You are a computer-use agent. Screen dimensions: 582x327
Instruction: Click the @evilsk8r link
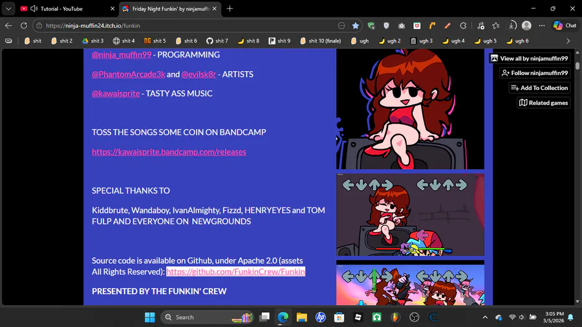(199, 74)
